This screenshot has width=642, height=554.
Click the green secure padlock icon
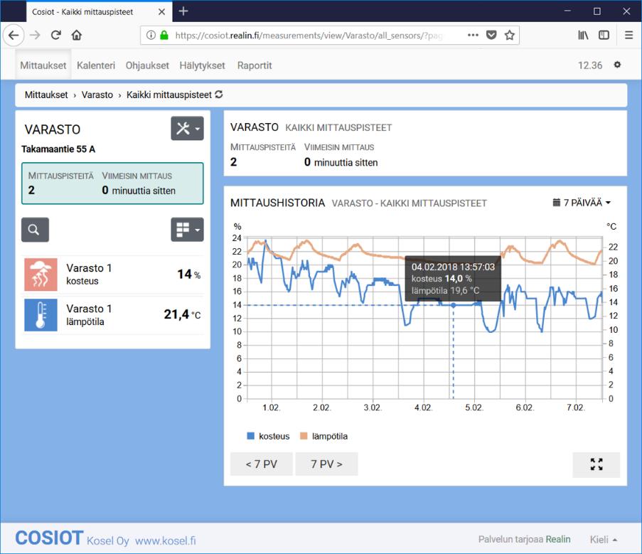[x=164, y=36]
